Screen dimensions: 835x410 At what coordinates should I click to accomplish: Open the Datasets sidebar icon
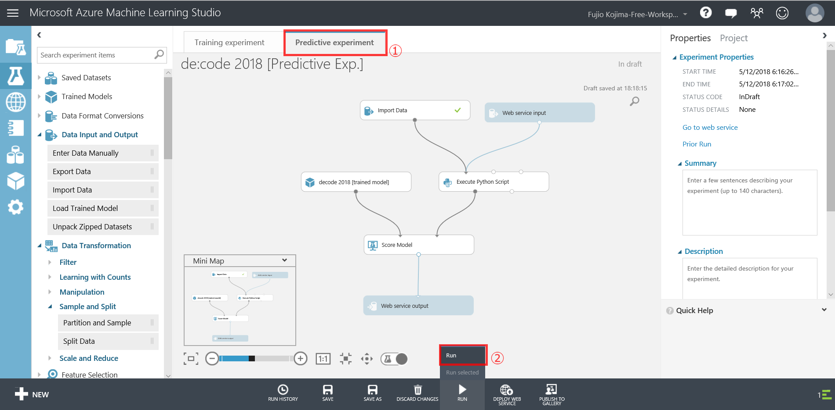point(15,154)
